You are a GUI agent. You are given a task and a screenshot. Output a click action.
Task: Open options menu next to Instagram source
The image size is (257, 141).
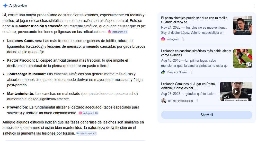pyautogui.click(x=183, y=39)
